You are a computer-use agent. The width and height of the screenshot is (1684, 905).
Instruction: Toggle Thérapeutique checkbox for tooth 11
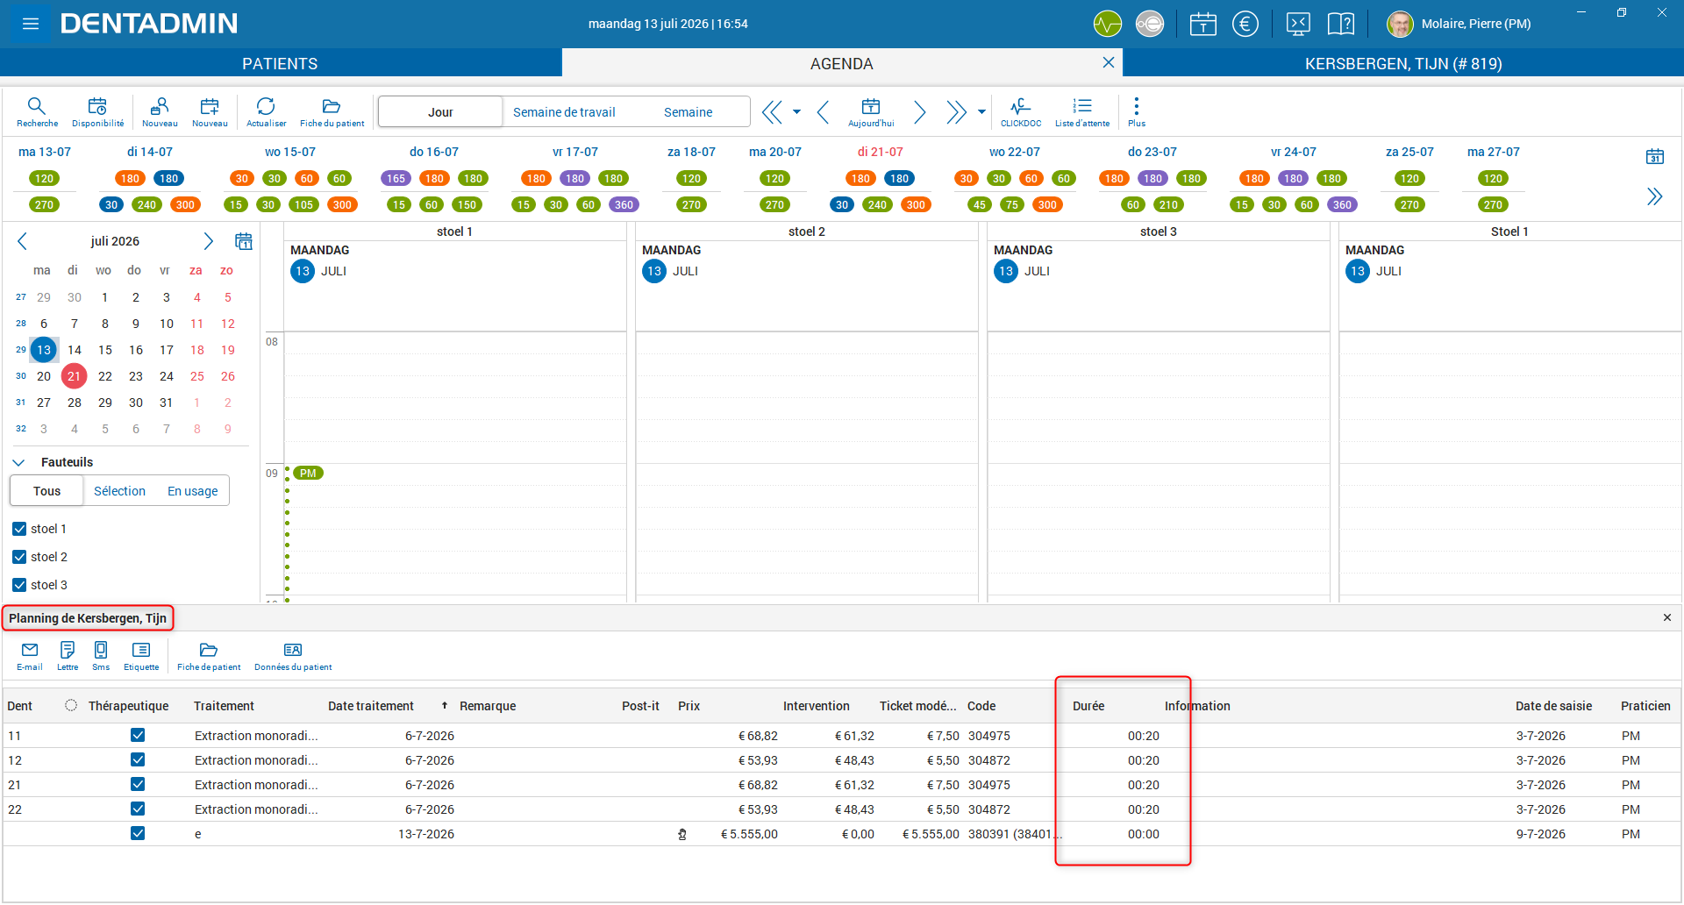pos(138,735)
